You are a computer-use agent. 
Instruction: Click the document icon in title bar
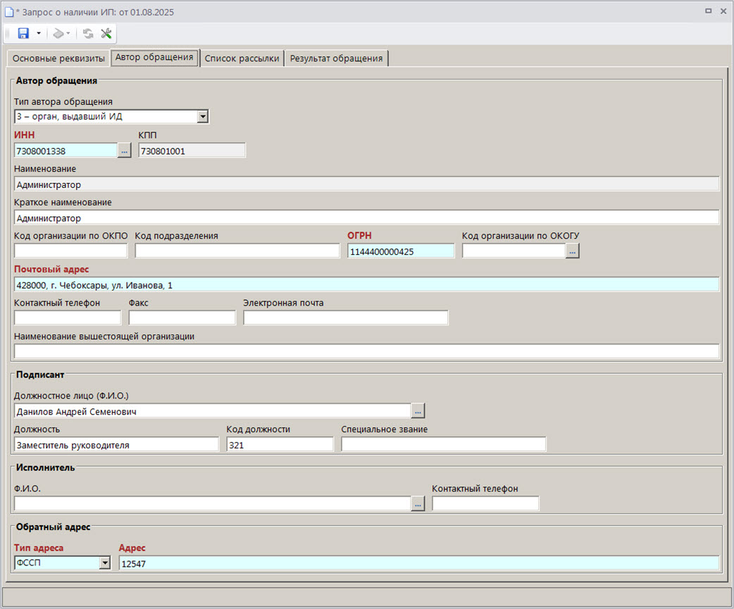point(9,12)
